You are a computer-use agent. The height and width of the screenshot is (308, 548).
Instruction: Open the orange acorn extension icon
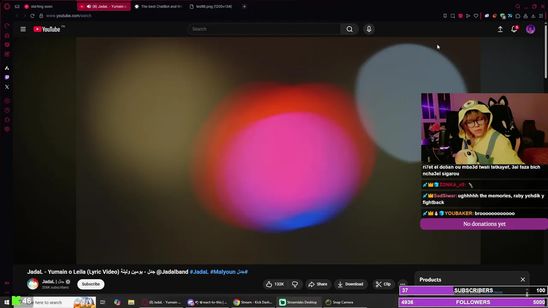[x=494, y=16]
